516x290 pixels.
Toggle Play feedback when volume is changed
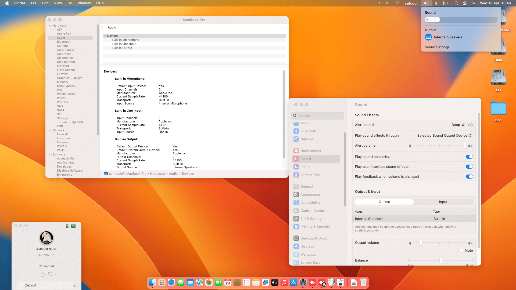pyautogui.click(x=470, y=176)
